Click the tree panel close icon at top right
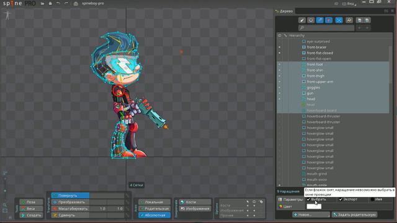Screen dimensions: 397x223 (x=393, y=11)
